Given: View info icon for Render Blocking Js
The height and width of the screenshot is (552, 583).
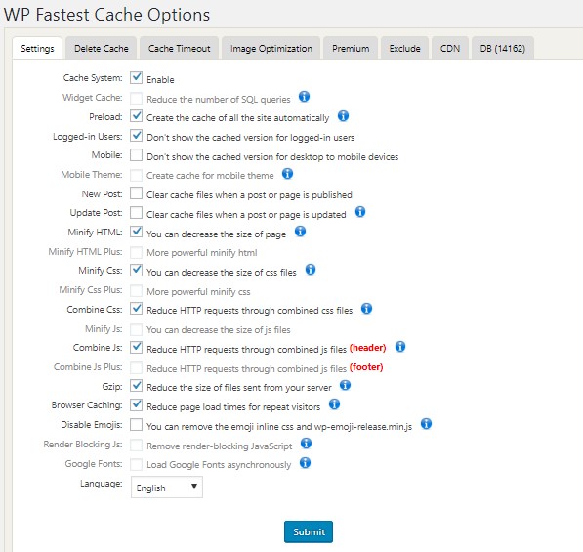Looking at the screenshot, I should tap(306, 444).
